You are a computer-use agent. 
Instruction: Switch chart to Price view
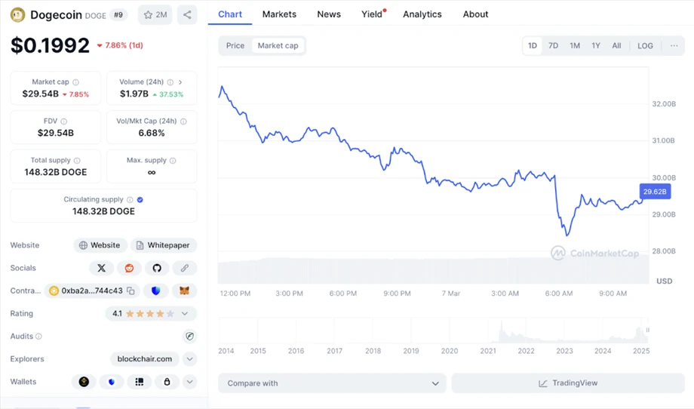[x=235, y=45]
